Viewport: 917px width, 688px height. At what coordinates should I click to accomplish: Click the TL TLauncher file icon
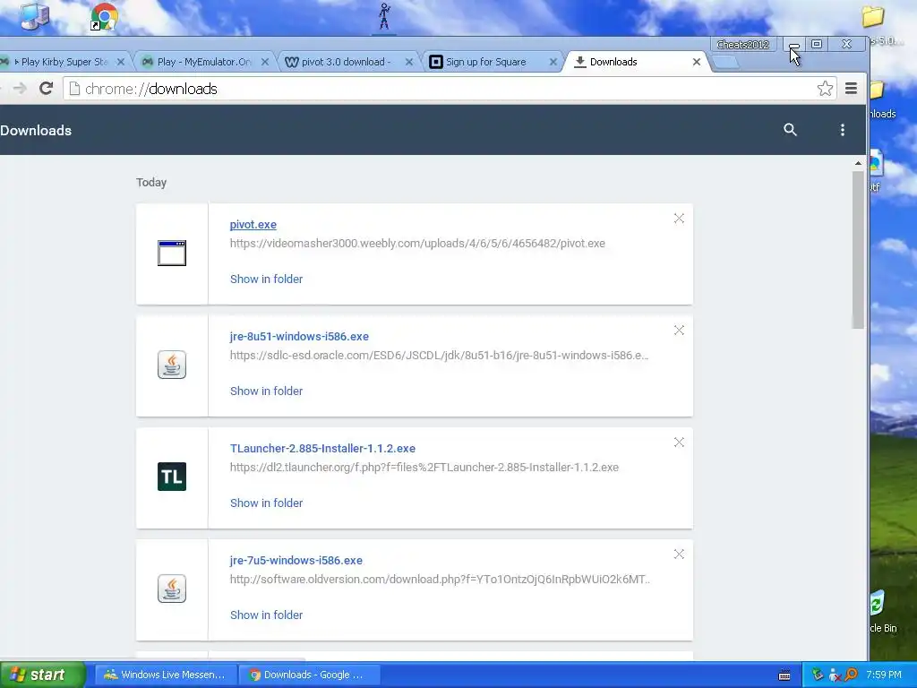[172, 477]
